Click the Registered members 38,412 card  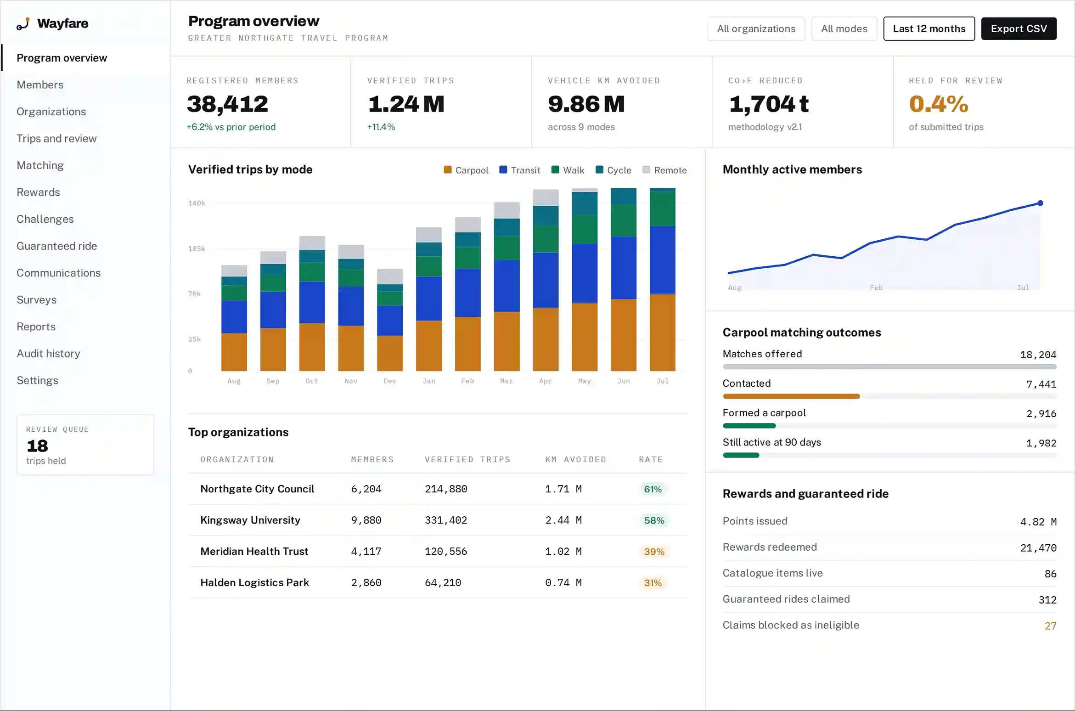tap(260, 102)
